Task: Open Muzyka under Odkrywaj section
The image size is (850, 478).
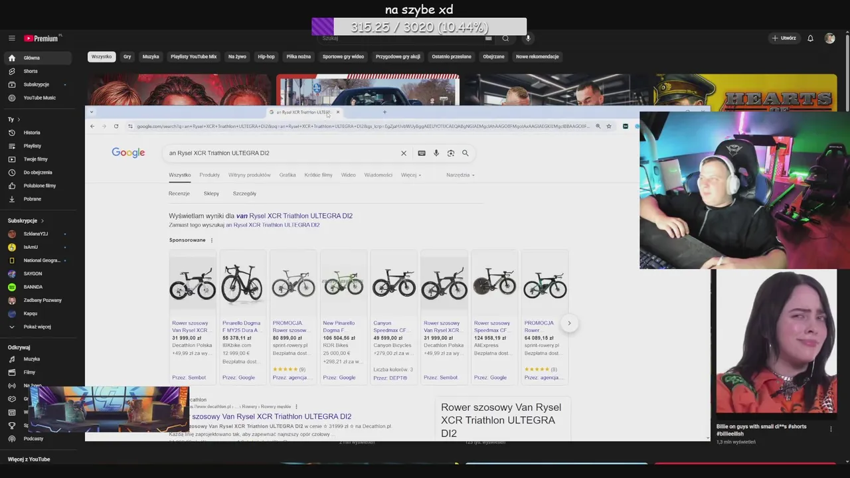Action: (38, 359)
